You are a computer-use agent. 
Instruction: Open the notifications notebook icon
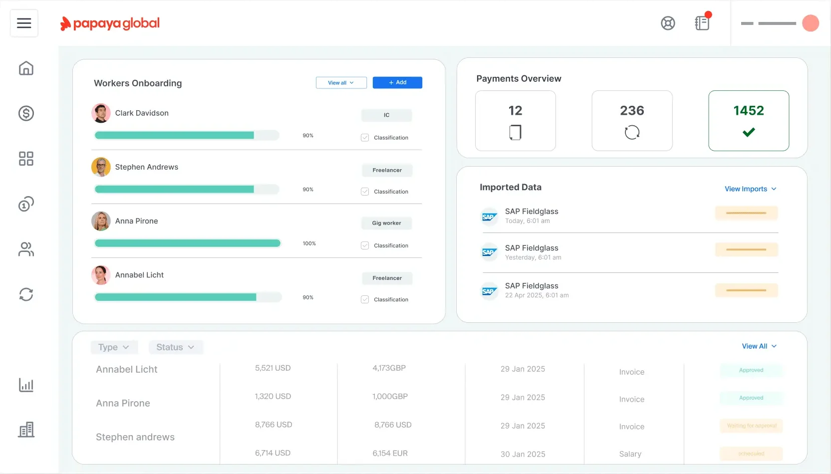coord(702,23)
